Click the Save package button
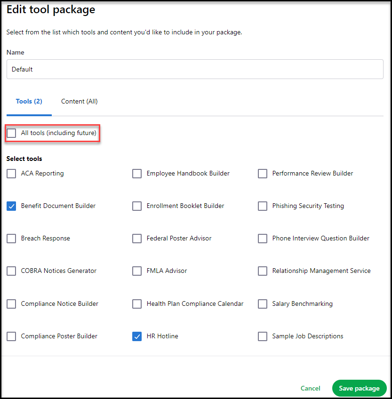The width and height of the screenshot is (392, 399). point(359,388)
